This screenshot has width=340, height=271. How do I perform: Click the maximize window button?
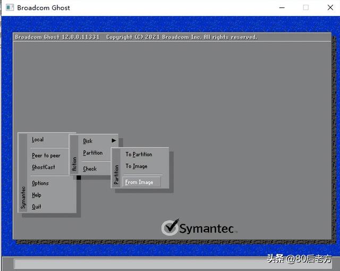(306, 7)
